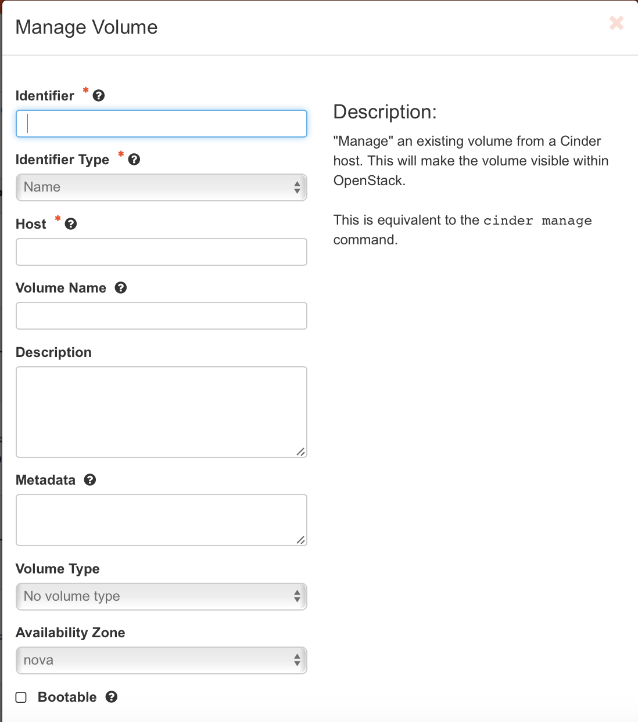Click the Metadata help question icon
This screenshot has width=638, height=722.
(90, 480)
